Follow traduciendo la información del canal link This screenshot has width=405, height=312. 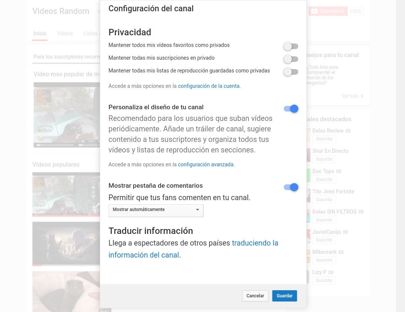pyautogui.click(x=193, y=249)
